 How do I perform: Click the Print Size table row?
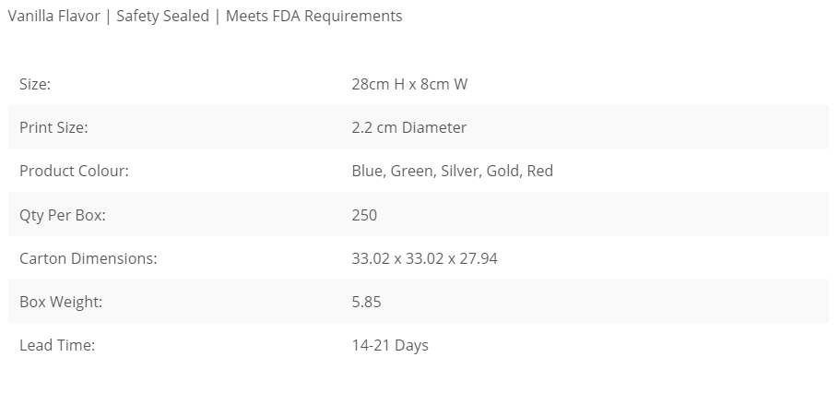click(x=419, y=127)
